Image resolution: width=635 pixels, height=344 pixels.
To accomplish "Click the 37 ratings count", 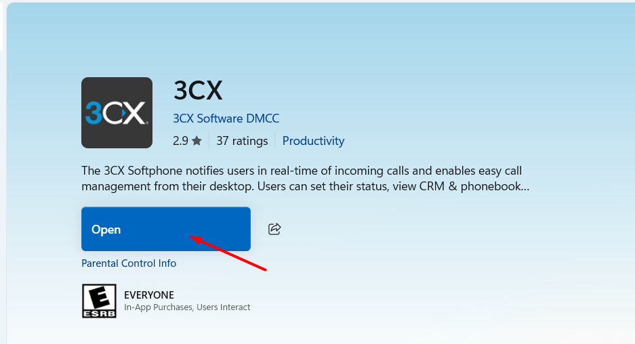I will (242, 141).
